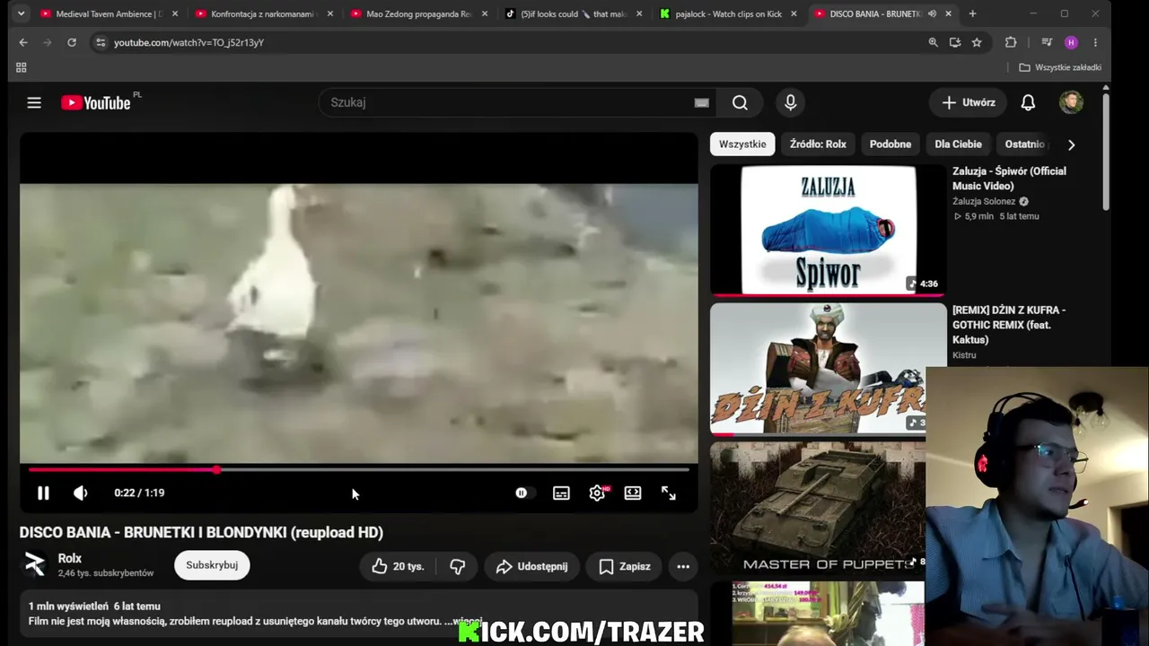The width and height of the screenshot is (1149, 646).
Task: Toggle subtitles in the video player
Action: click(x=561, y=493)
